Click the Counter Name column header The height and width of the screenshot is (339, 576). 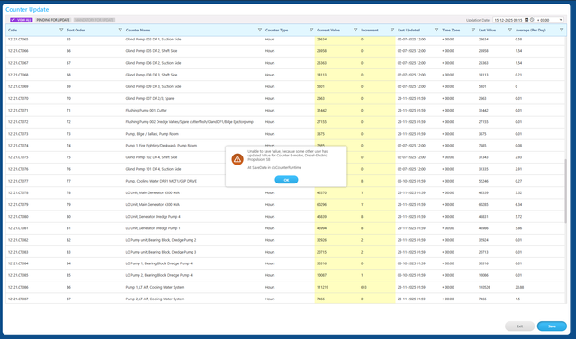coord(138,30)
